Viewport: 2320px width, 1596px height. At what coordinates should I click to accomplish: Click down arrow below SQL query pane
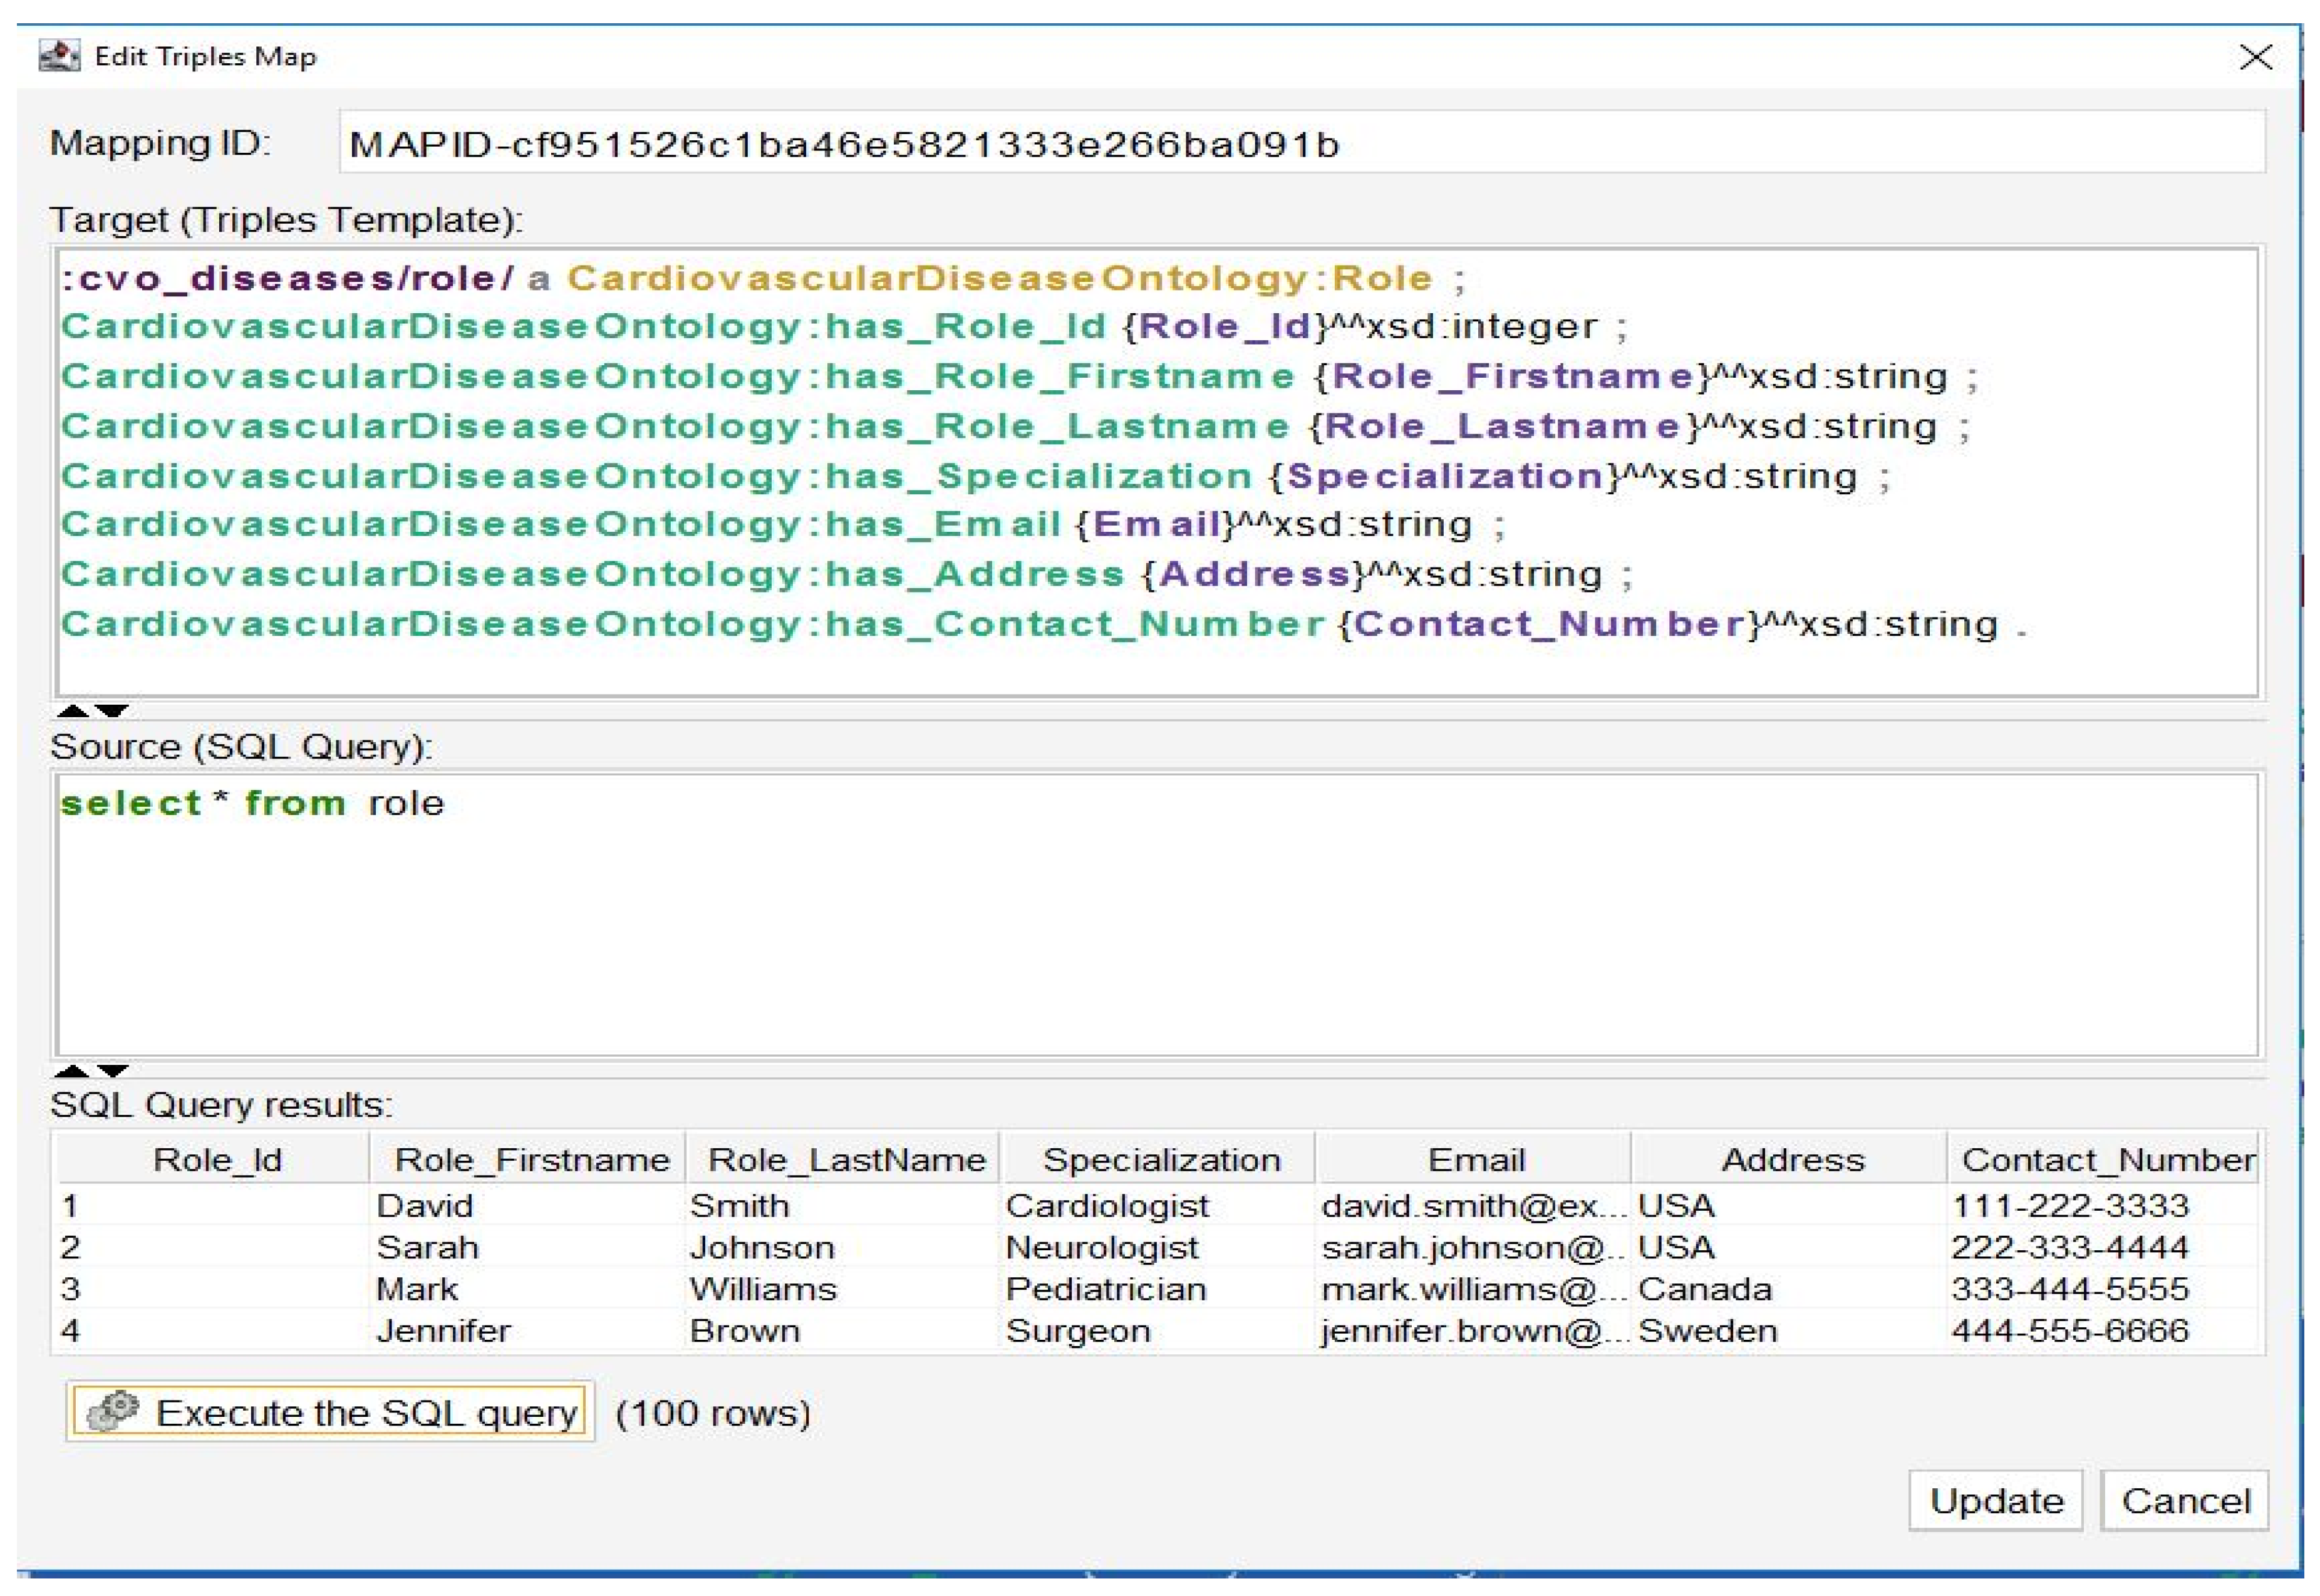(112, 1070)
